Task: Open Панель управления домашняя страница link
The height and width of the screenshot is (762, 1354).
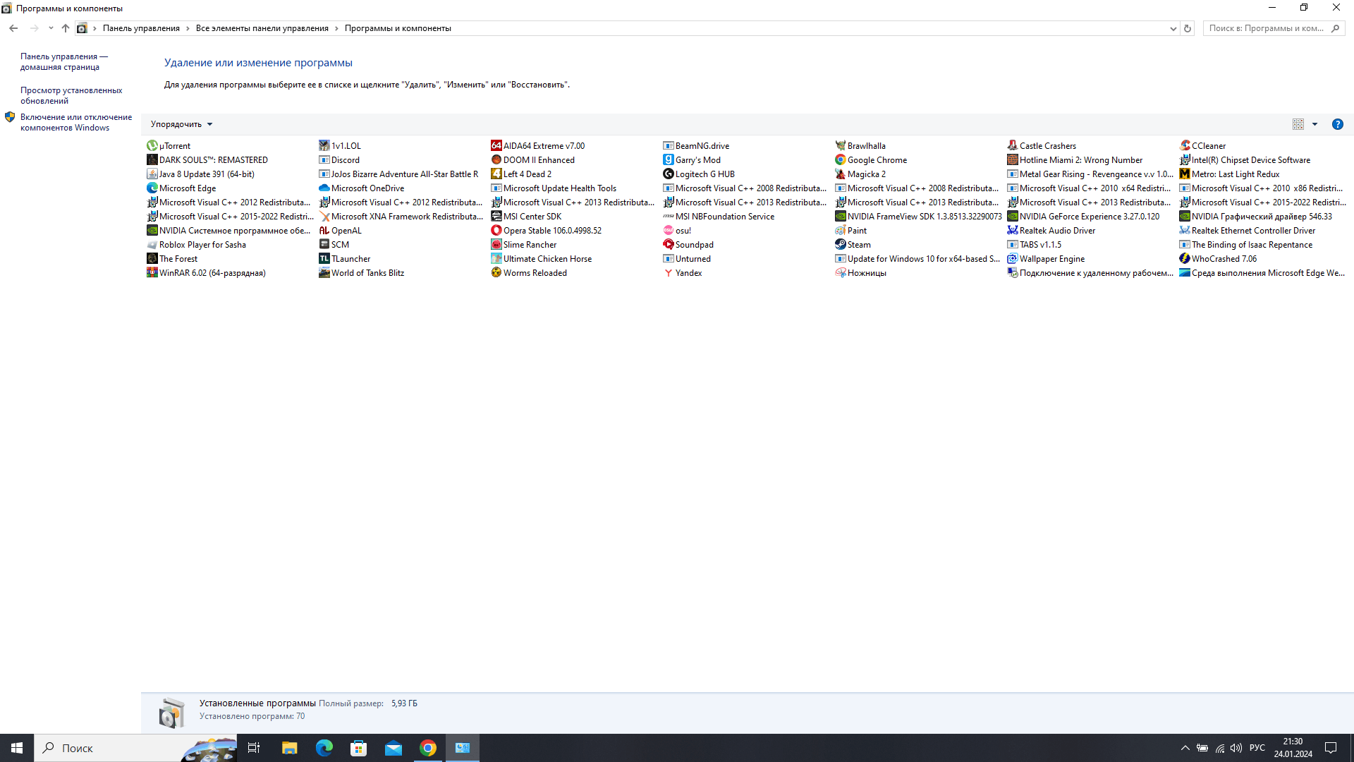Action: [x=64, y=62]
